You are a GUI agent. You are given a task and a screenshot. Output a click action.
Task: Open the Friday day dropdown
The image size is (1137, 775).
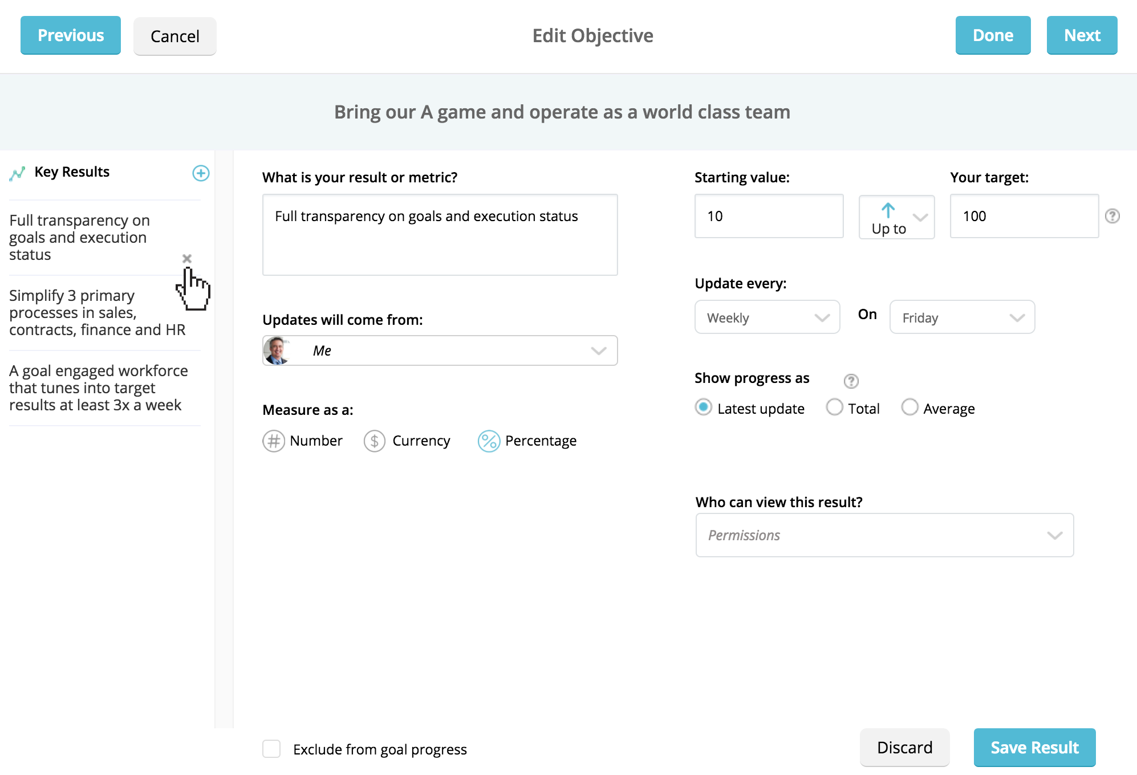[x=962, y=317]
